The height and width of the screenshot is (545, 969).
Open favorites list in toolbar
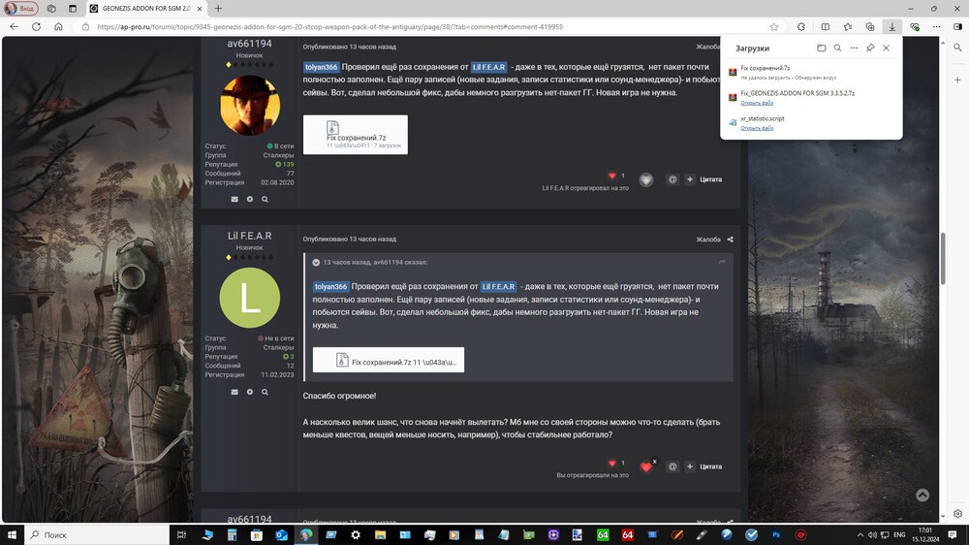click(x=847, y=26)
